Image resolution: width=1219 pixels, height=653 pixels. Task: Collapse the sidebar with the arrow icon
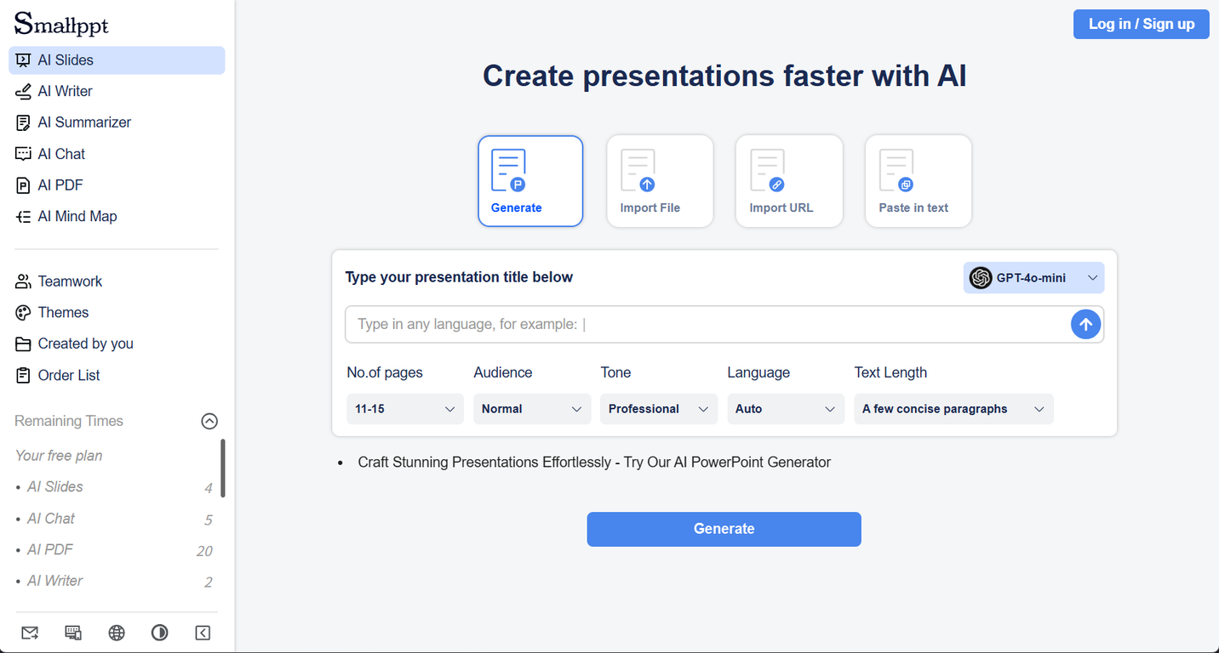tap(202, 633)
